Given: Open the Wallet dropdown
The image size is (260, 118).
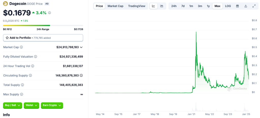Looking at the screenshot, I should [x=31, y=105].
